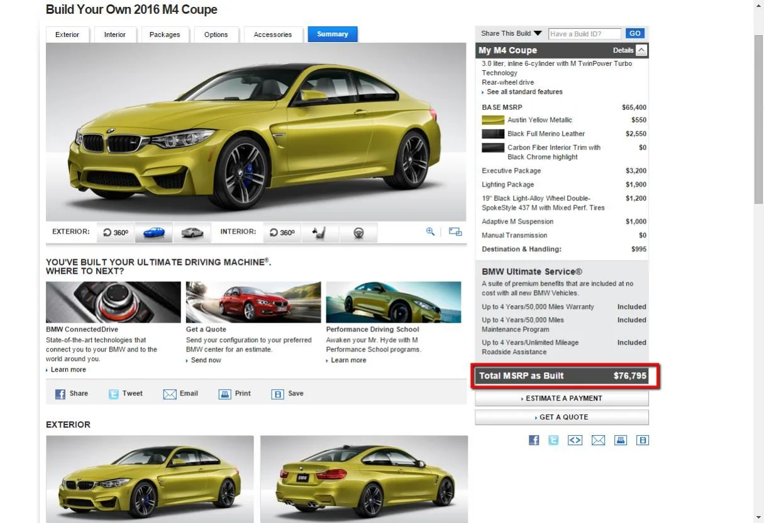
Task: Click the GO button for Build ID
Action: coord(635,33)
